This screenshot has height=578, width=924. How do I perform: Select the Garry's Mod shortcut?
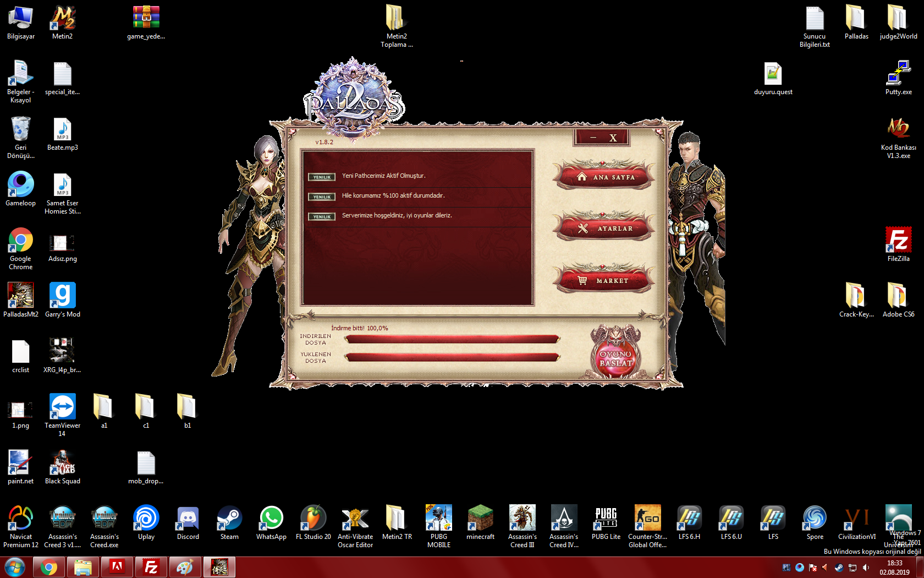pos(63,300)
